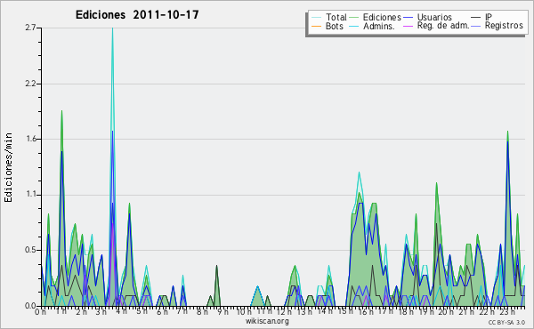Click the chart title Ediciones 2011-10-17
Viewport: 534px width, 329px height.
[x=137, y=15]
